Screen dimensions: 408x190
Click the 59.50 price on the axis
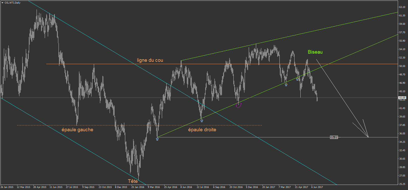(402, 24)
